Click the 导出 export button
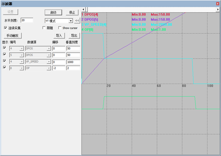Image resolution: width=221 pixels, height=156 pixels. pyautogui.click(x=74, y=35)
